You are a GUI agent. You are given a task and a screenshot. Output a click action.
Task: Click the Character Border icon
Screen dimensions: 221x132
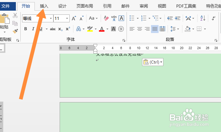click(121, 18)
